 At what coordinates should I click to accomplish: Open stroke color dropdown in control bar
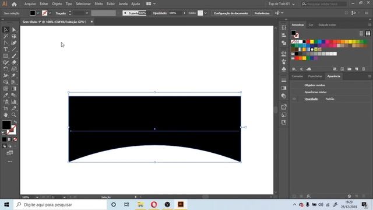50,13
